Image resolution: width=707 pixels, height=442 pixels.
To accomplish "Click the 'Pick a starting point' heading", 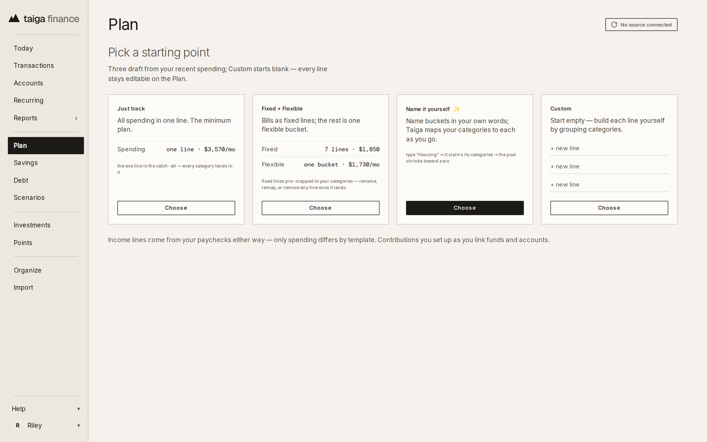I will (x=159, y=52).
